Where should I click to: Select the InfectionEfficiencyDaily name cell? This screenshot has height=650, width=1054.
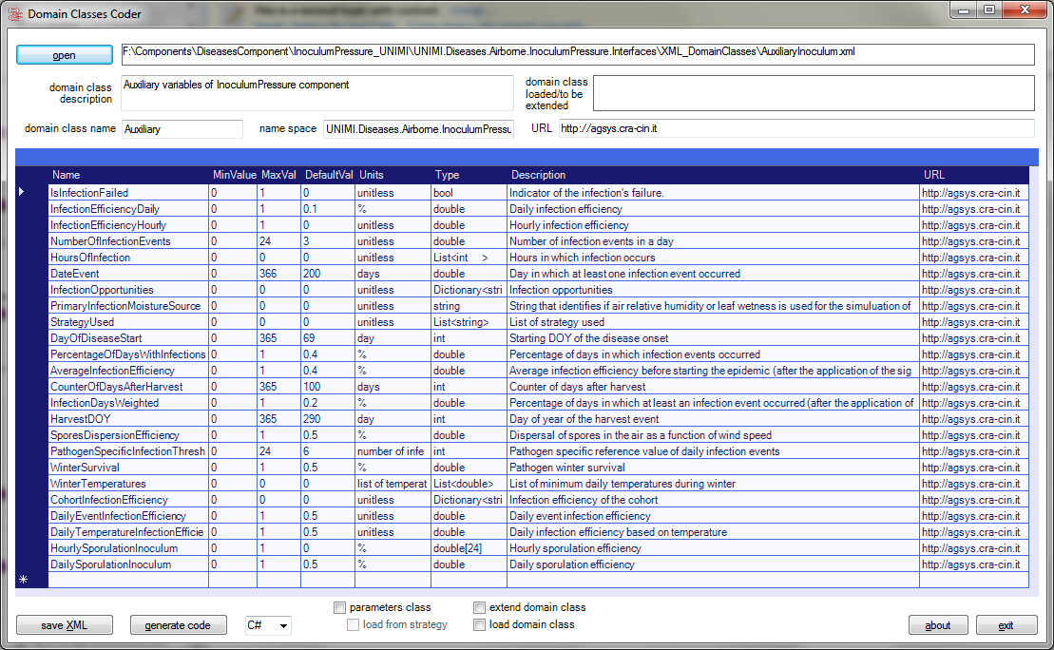point(128,209)
